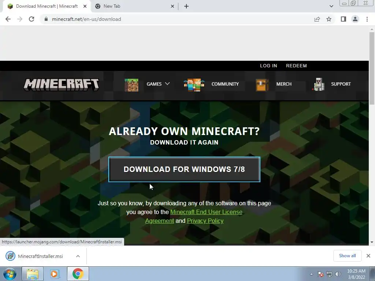Bookmark this page with the star
375x281 pixels.
[x=329, y=19]
